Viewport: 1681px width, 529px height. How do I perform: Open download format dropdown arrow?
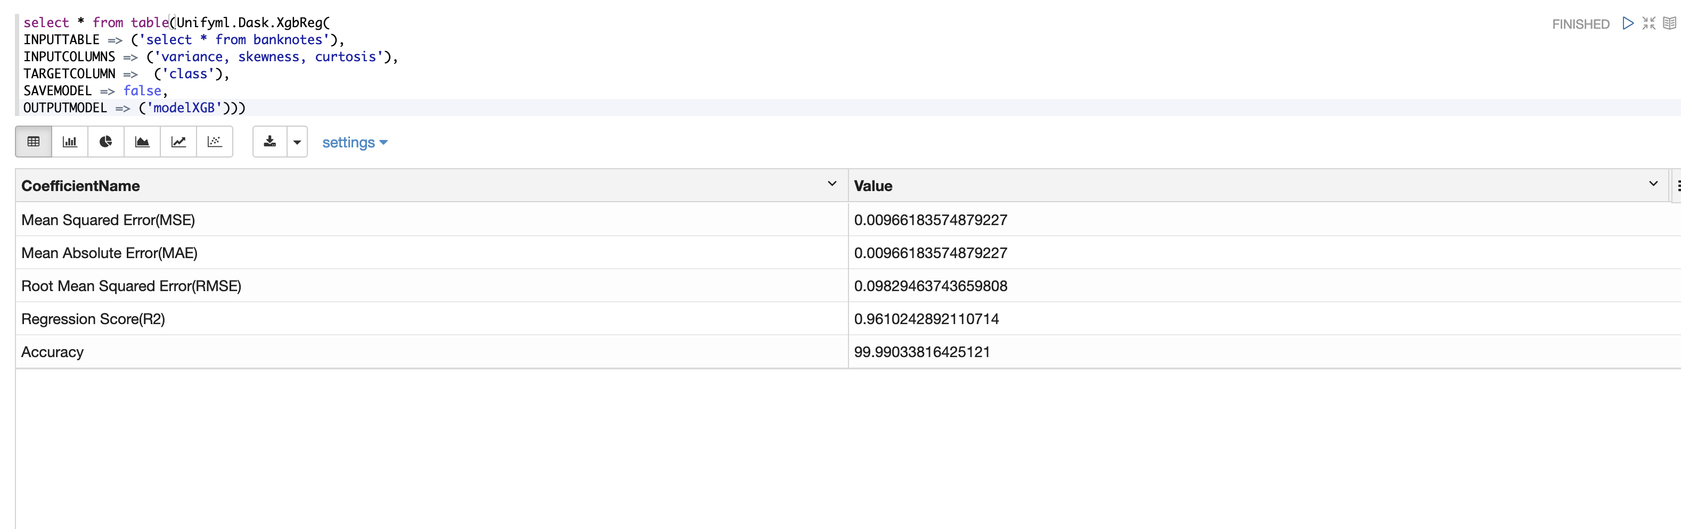point(297,142)
